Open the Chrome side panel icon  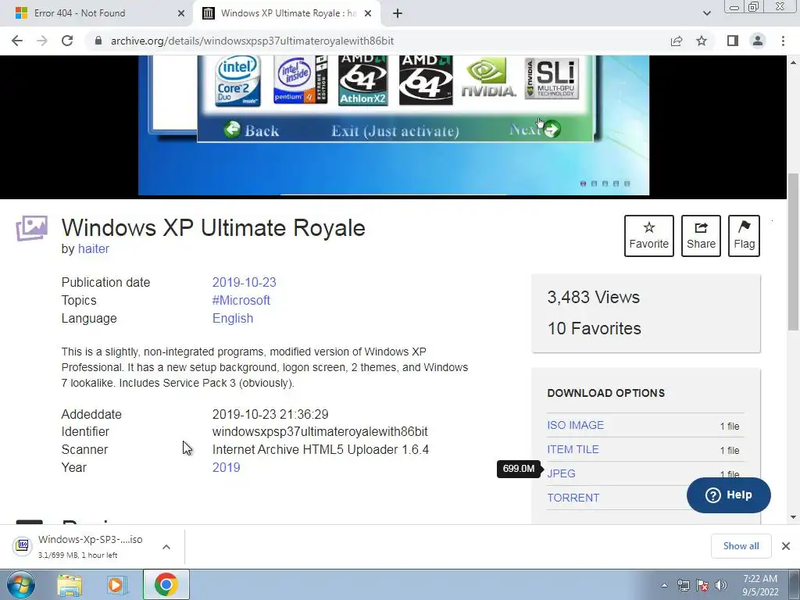click(x=733, y=41)
